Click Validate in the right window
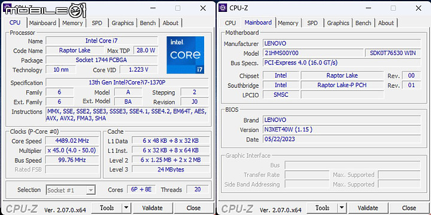This screenshot has width=431, height=215. click(x=368, y=208)
